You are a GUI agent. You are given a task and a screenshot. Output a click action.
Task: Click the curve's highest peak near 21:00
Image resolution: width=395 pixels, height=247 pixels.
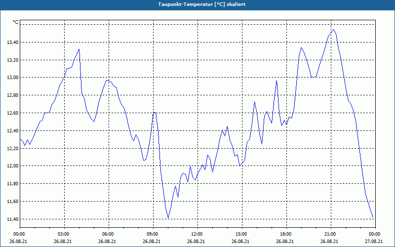(334, 30)
